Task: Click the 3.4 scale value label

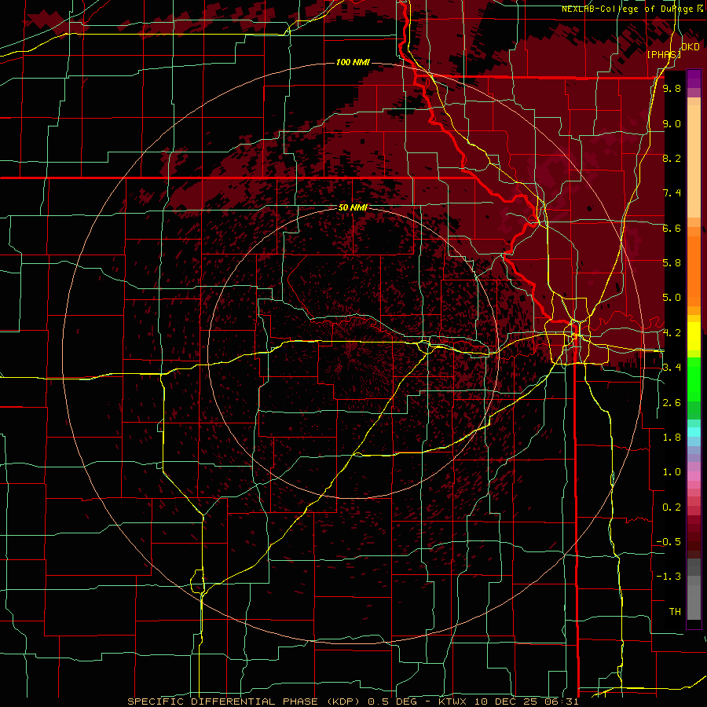Action: tap(672, 368)
